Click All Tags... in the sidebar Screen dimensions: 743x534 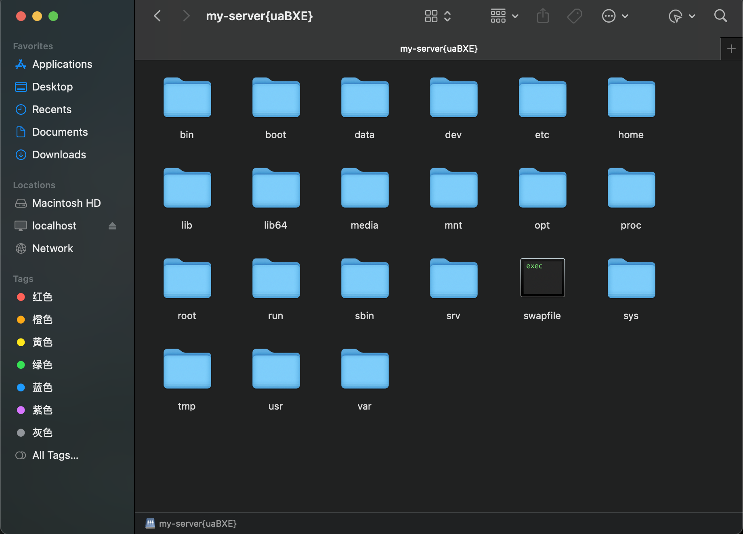click(x=55, y=455)
